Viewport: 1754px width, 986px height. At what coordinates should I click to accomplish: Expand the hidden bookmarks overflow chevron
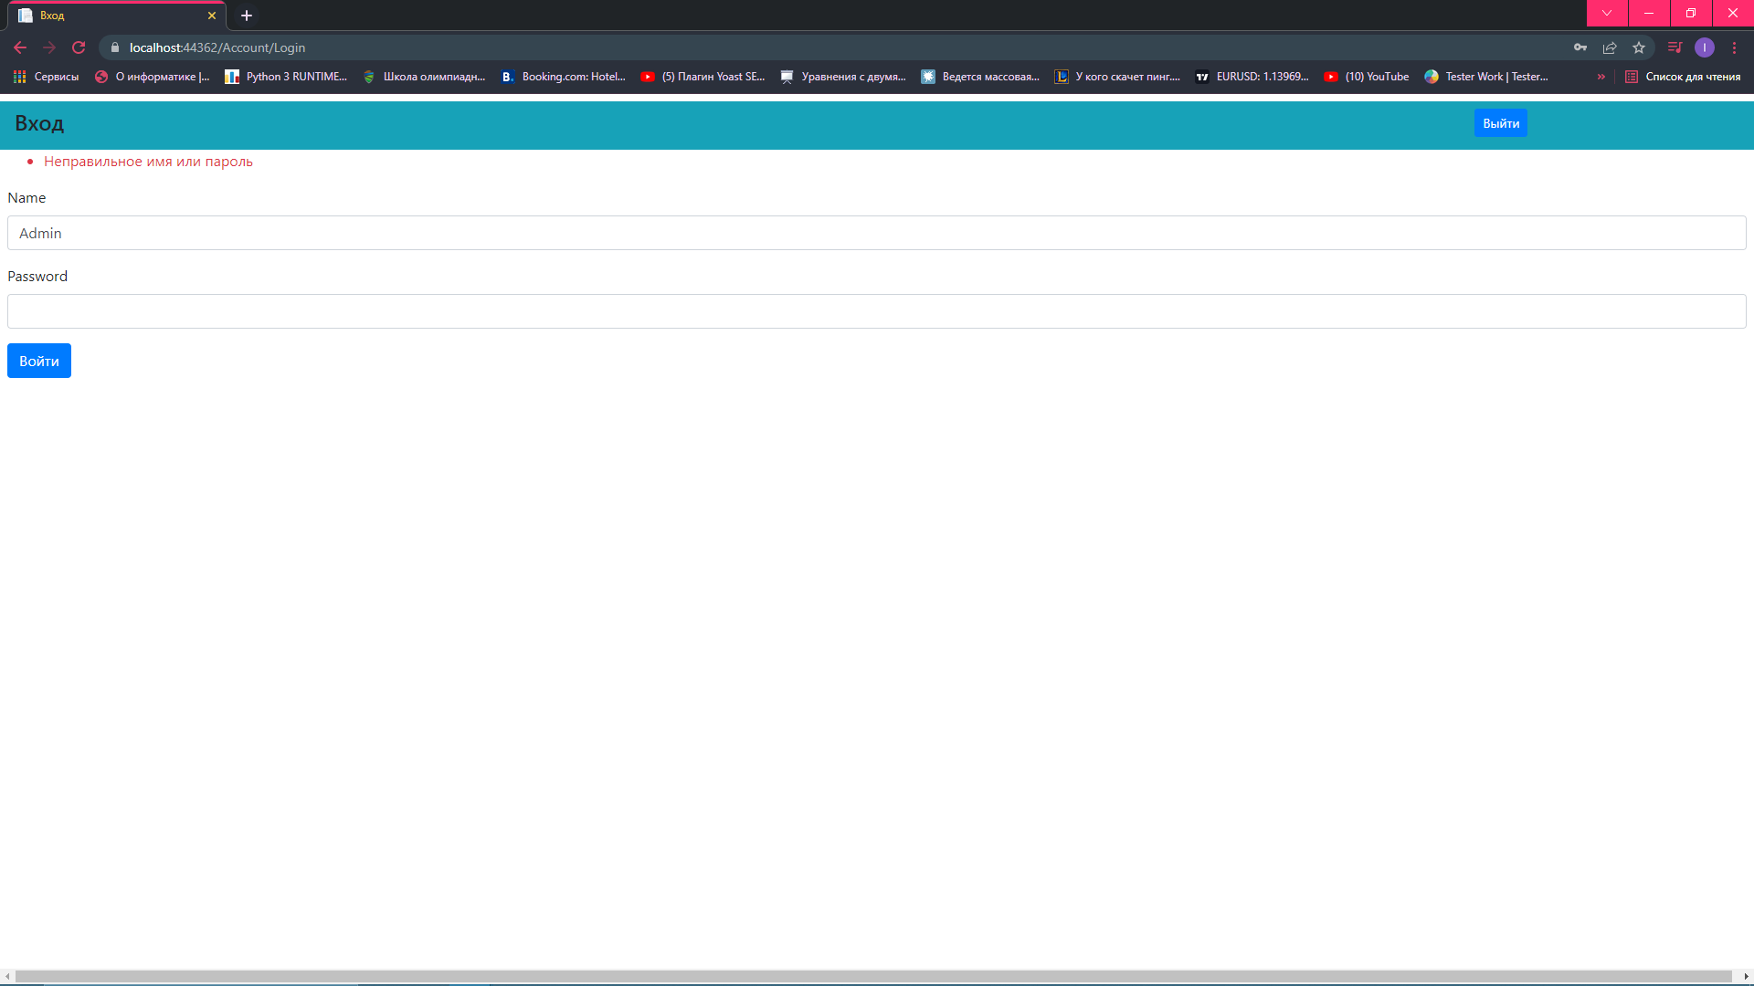point(1601,77)
